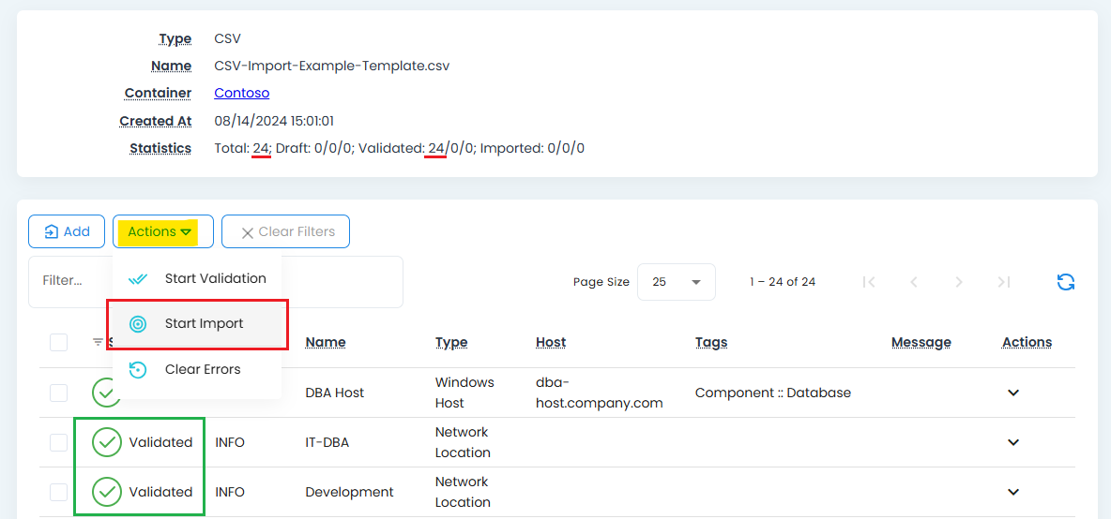This screenshot has width=1111, height=519.
Task: Click Validated check icon for IT-DBA row
Action: 107,442
